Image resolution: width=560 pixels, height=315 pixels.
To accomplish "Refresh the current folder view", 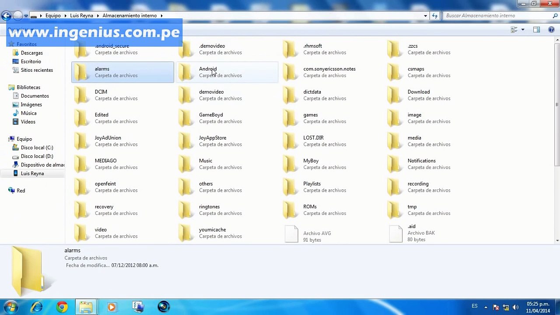I will pyautogui.click(x=434, y=16).
